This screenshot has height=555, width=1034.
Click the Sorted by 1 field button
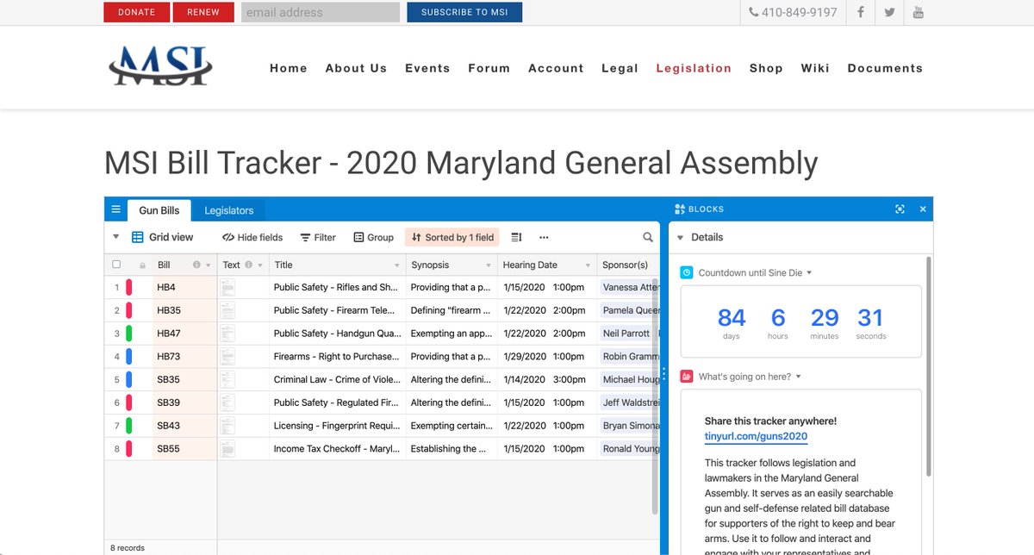452,237
